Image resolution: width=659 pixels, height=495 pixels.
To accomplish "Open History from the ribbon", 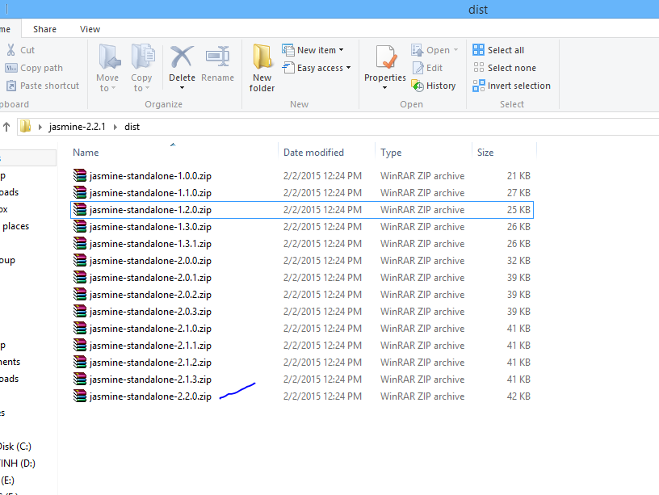I will pos(434,86).
